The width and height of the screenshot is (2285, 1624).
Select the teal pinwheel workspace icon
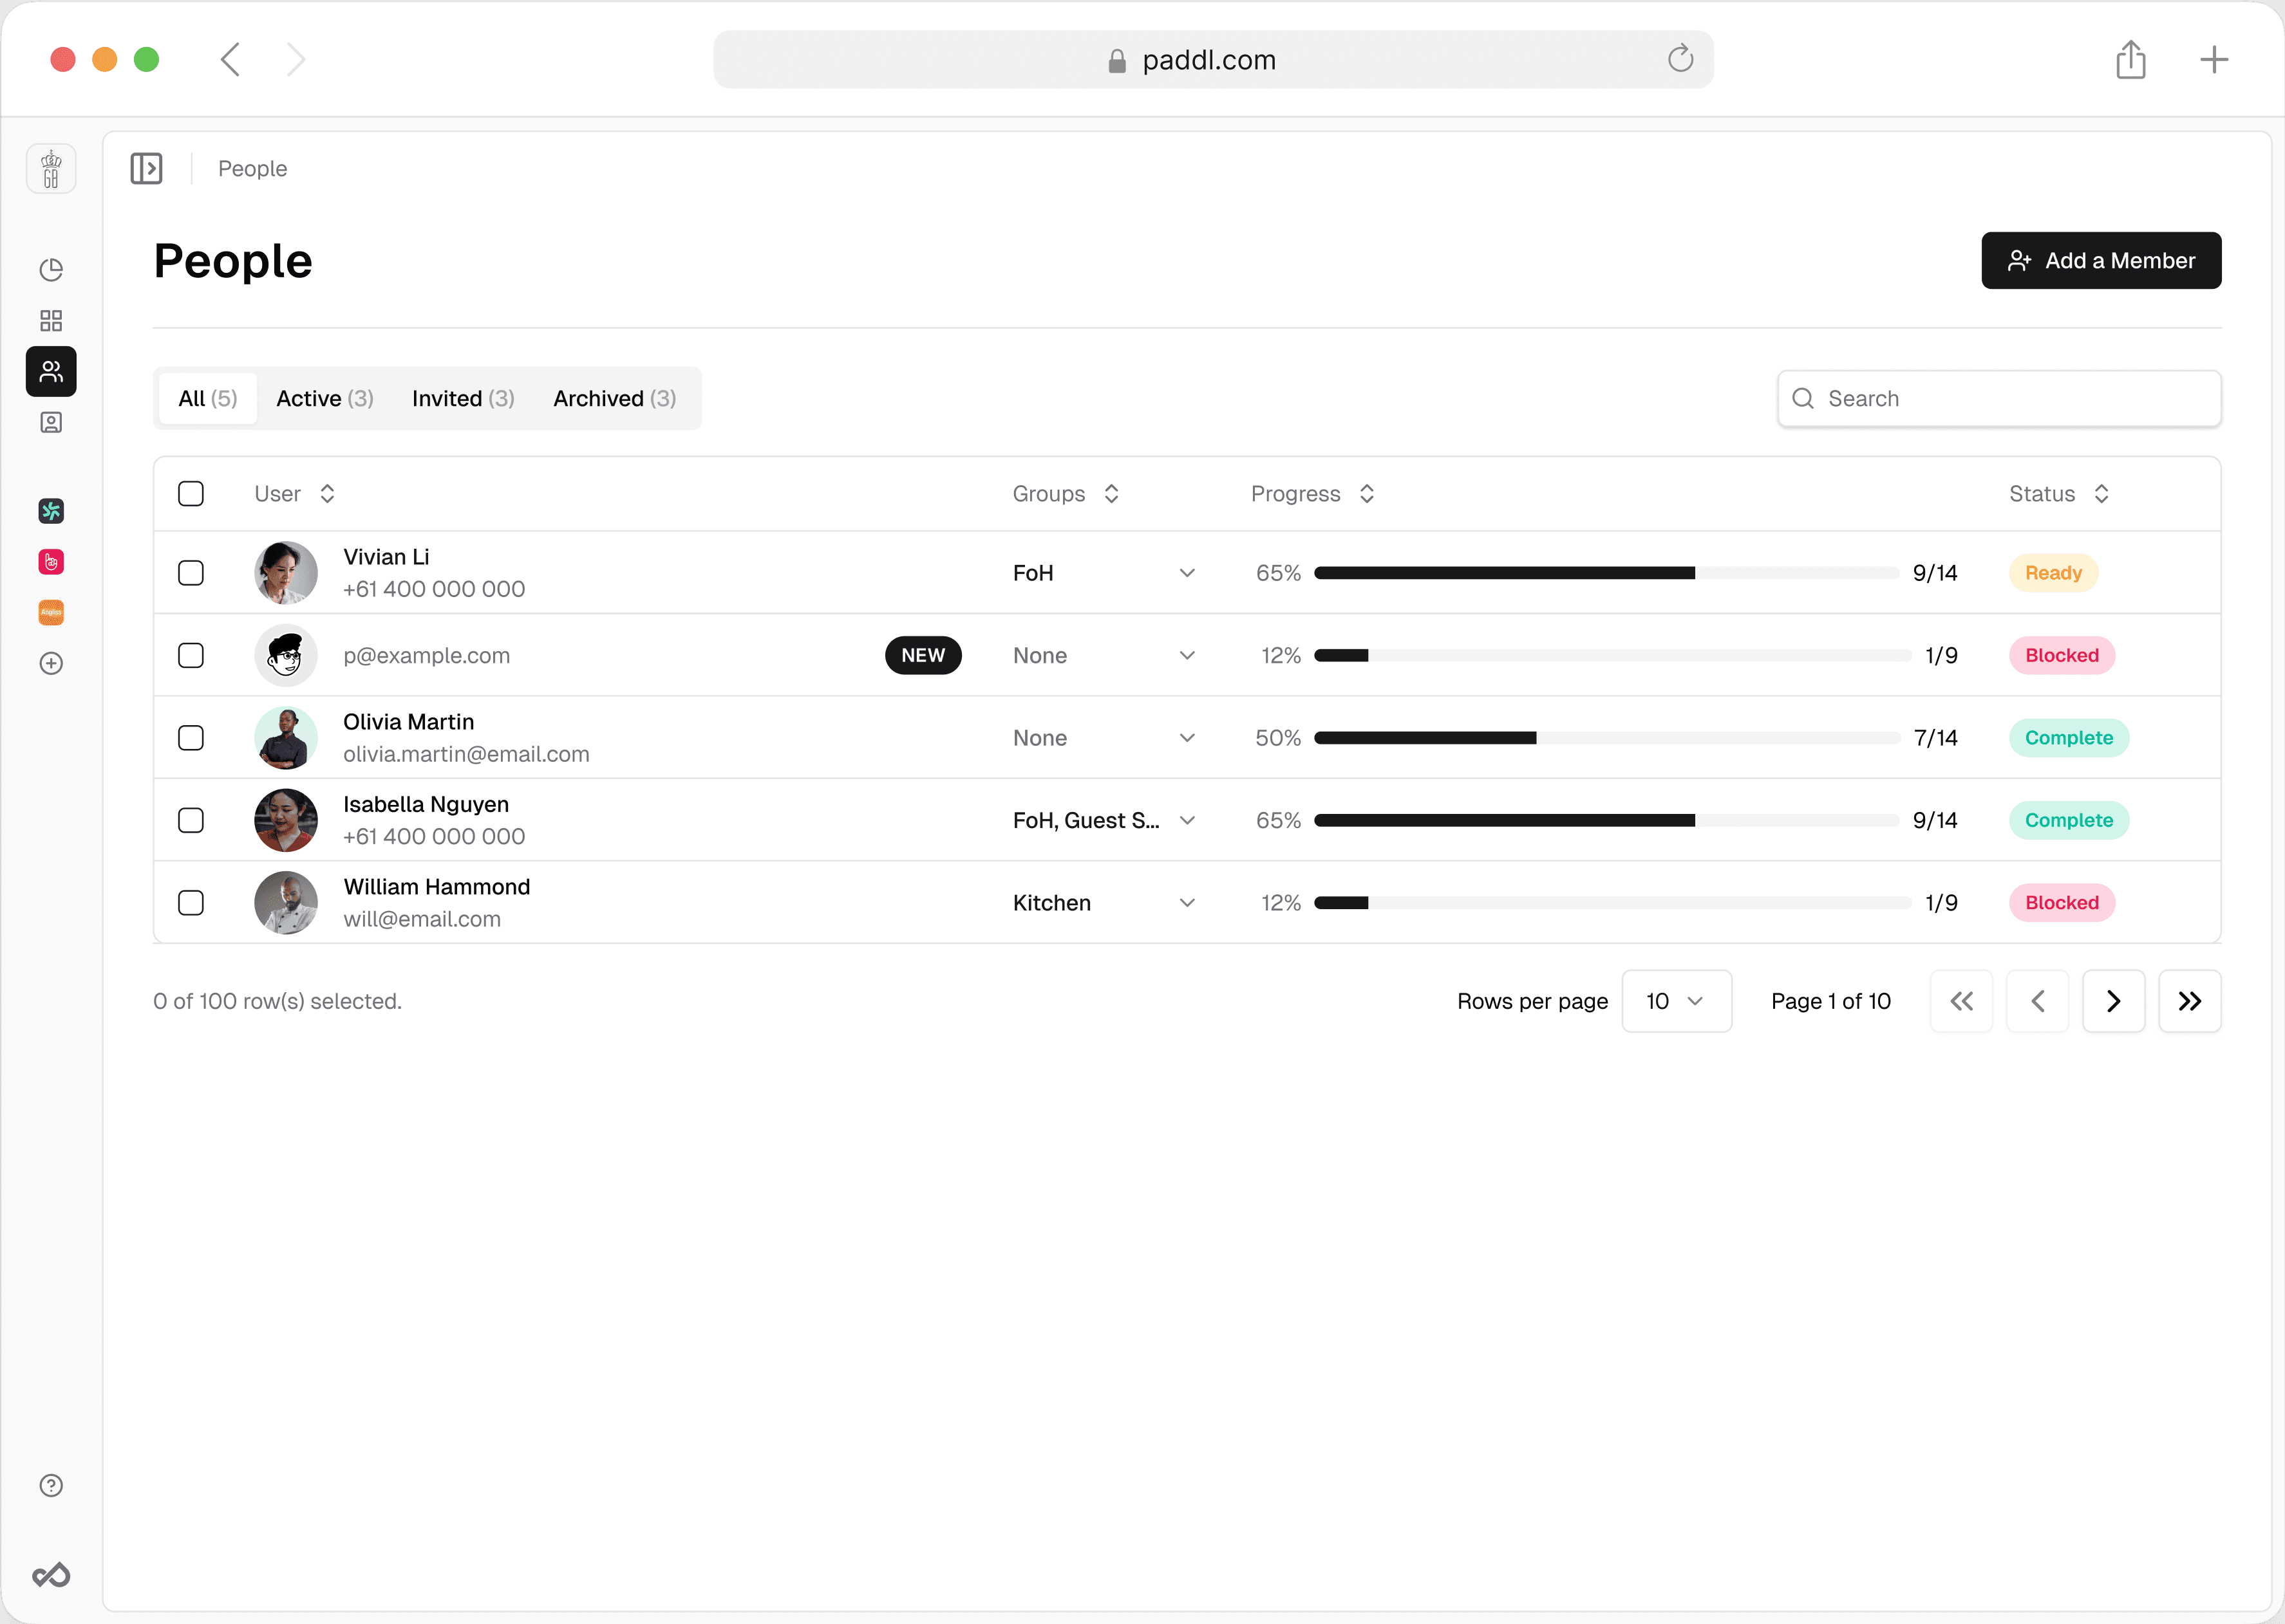click(x=51, y=511)
